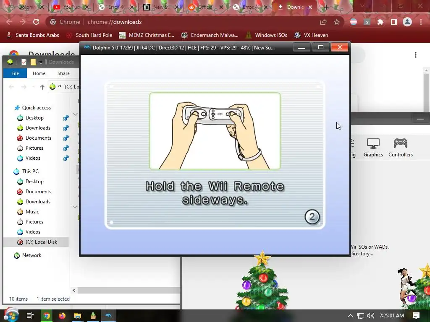Open South Hard Pole bookmark
This screenshot has width=430, height=322.
90,35
